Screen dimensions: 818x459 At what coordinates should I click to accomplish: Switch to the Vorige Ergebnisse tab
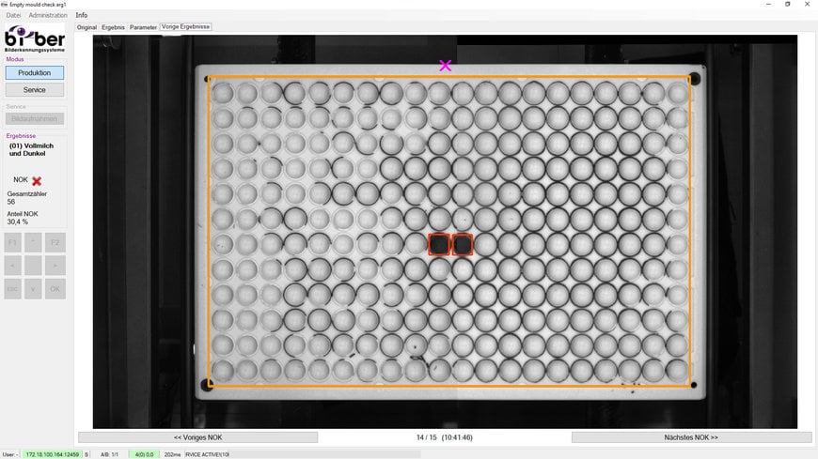[186, 26]
